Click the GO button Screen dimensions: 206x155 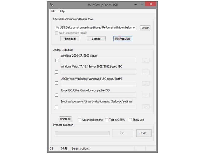tap(122, 133)
